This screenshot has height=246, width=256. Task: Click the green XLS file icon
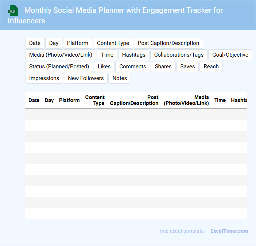[13, 11]
